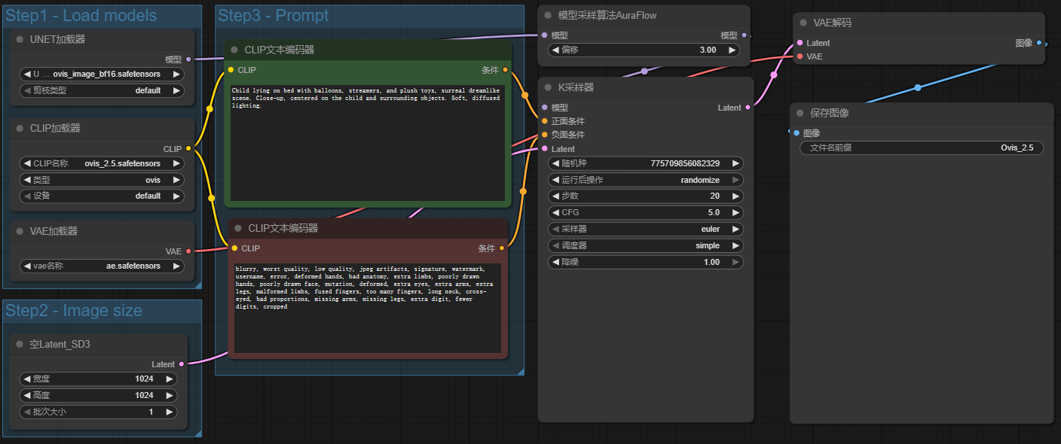The width and height of the screenshot is (1061, 444).
Task: Collapse the VAE解码 node via its title dot
Action: tap(803, 23)
